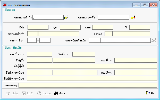The image size is (160, 100).
Task: Click the ชื่อผู้ซื้อ buyer name field
Action: click(74, 60)
